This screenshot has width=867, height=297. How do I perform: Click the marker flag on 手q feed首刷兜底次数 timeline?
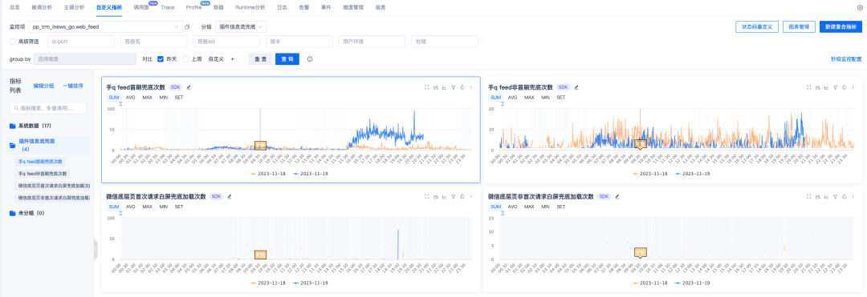[260, 145]
